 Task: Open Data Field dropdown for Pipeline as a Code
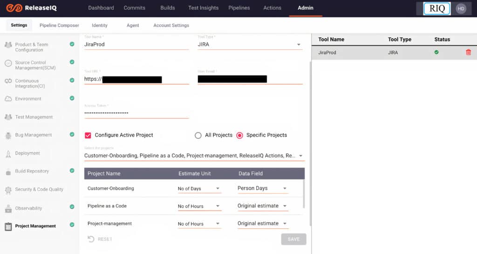point(262,206)
